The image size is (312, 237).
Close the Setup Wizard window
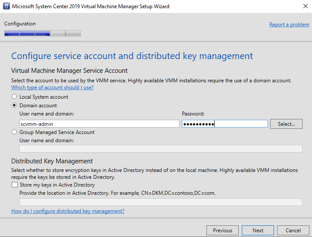(306, 6)
